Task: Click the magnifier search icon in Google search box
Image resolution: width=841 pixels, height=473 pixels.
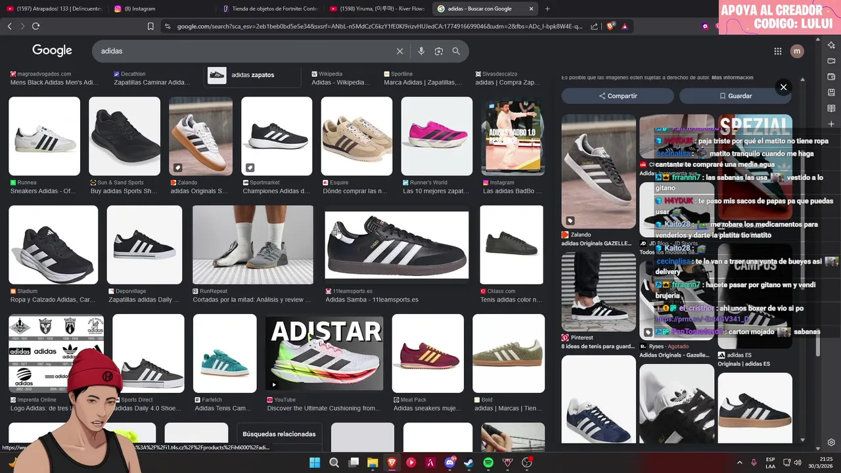Action: (456, 51)
